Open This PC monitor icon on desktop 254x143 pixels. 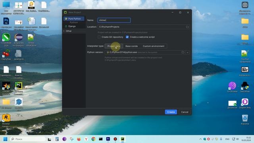click(x=6, y=8)
